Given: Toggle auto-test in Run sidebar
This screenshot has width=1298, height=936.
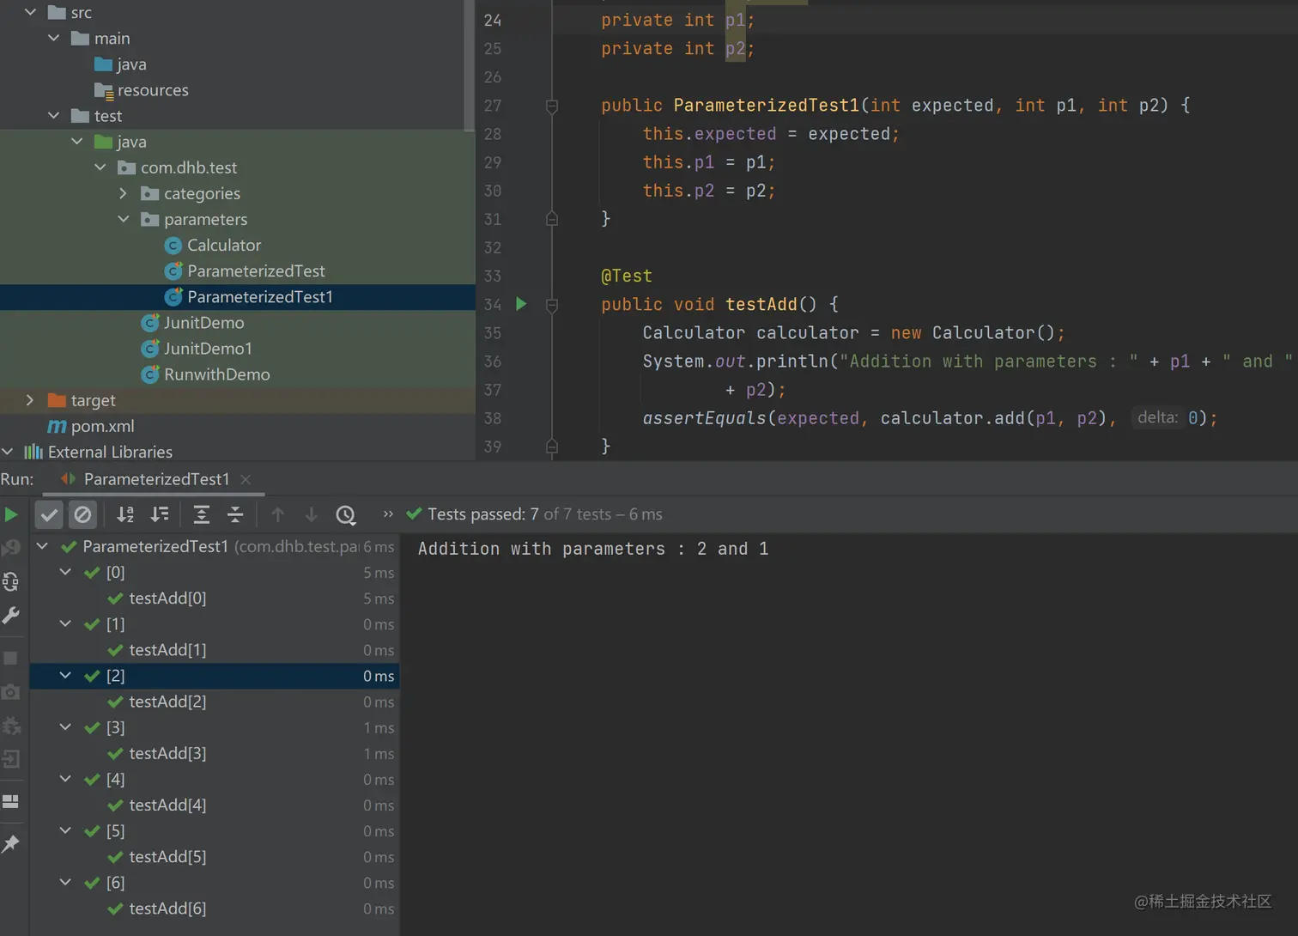Looking at the screenshot, I should 11,581.
